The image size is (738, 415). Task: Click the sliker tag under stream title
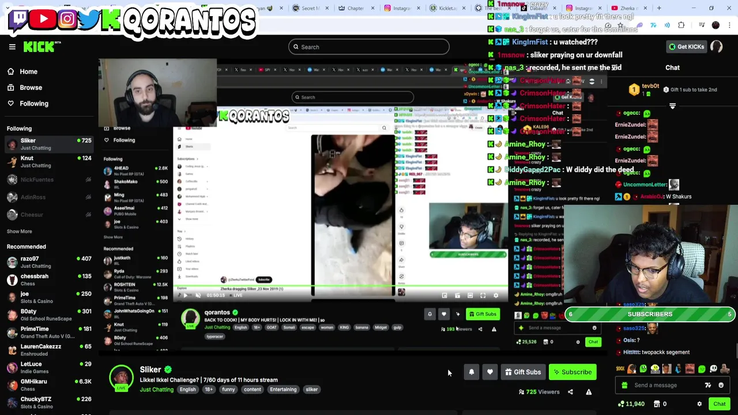311,390
